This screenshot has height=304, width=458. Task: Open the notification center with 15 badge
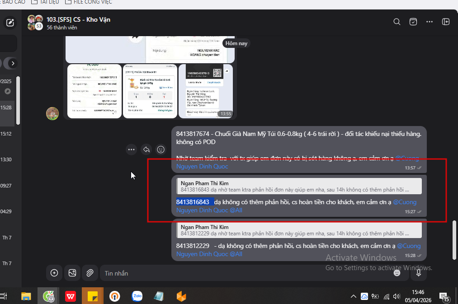[444, 297]
